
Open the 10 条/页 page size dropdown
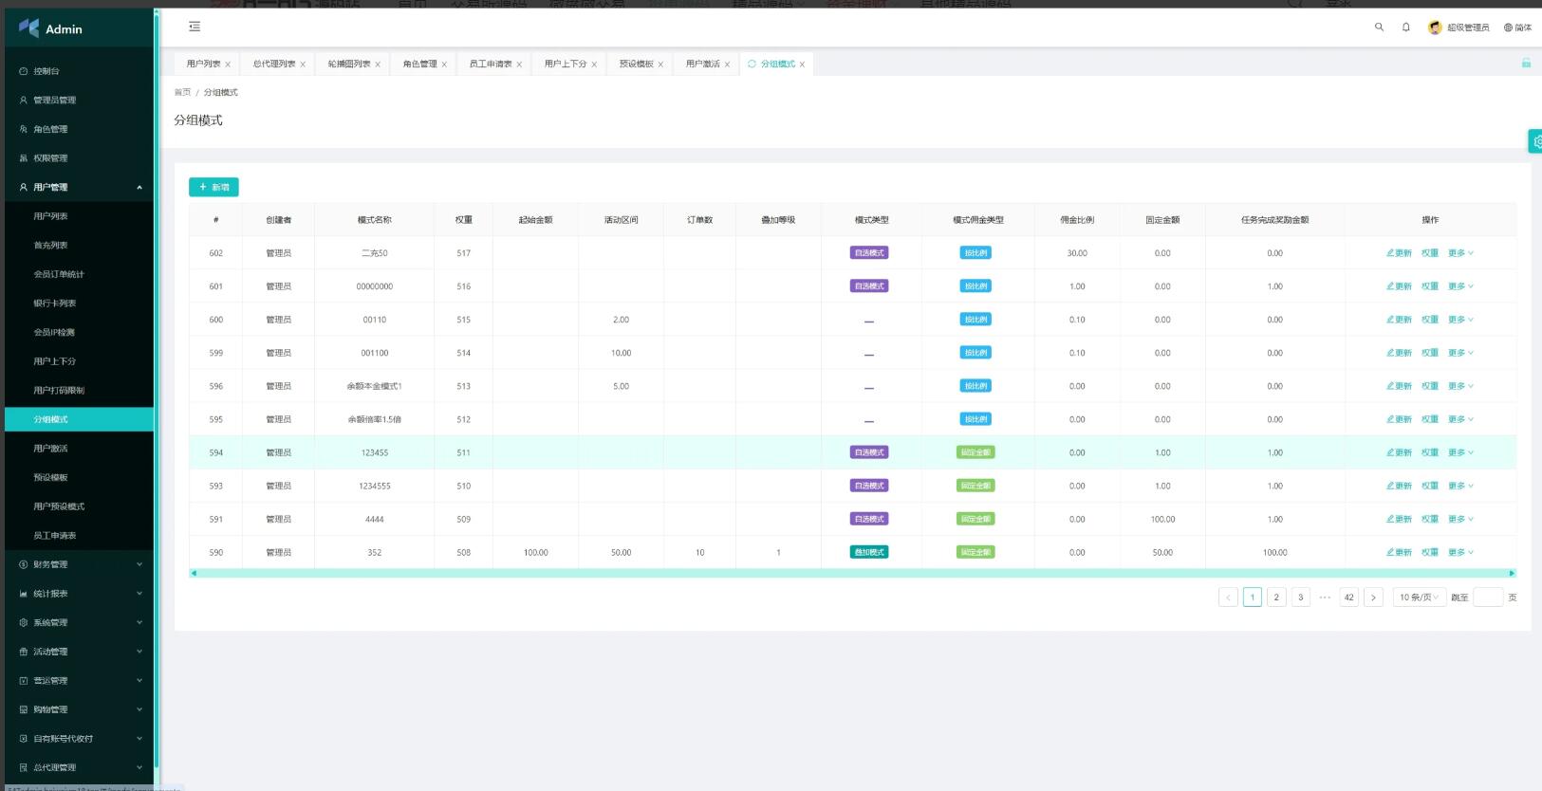click(x=1419, y=598)
